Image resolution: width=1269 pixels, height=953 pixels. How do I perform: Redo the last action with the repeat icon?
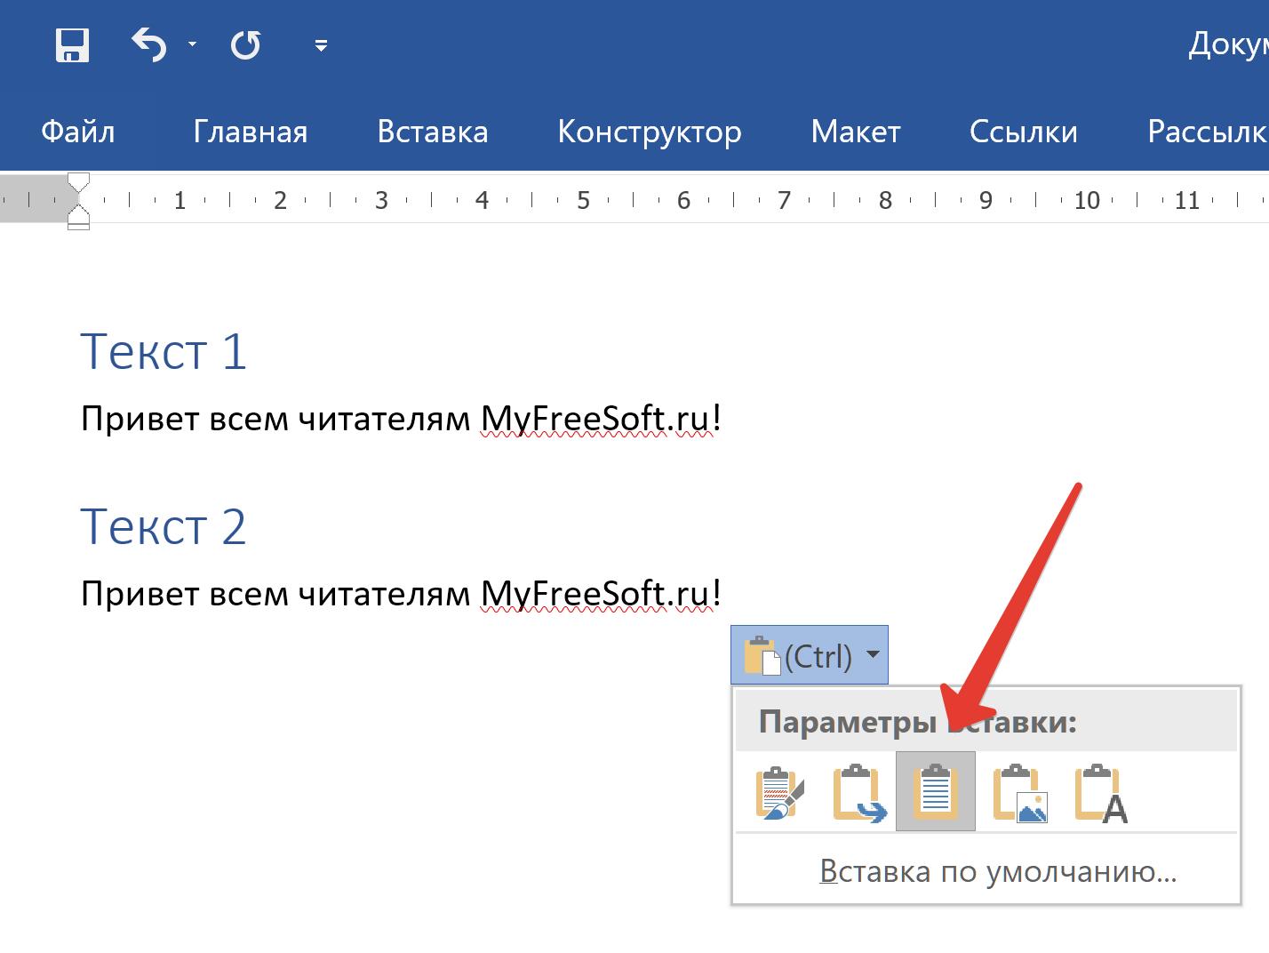point(245,44)
